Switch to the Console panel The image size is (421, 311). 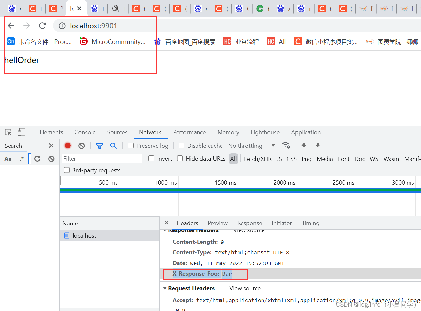click(x=85, y=132)
